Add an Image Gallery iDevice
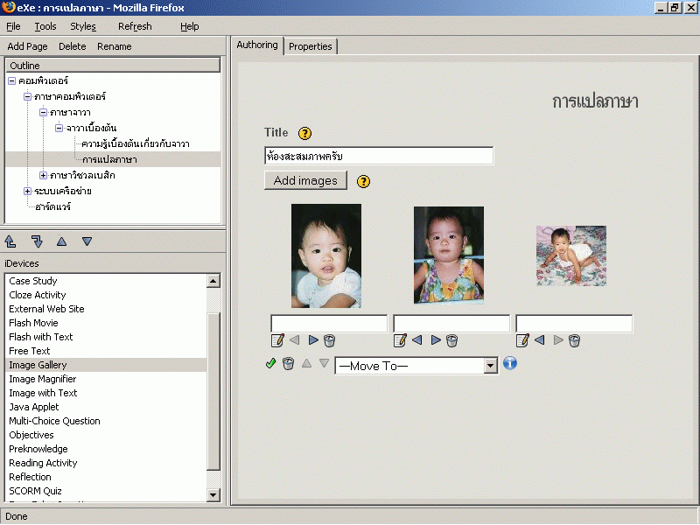This screenshot has width=700, height=525. pos(38,365)
